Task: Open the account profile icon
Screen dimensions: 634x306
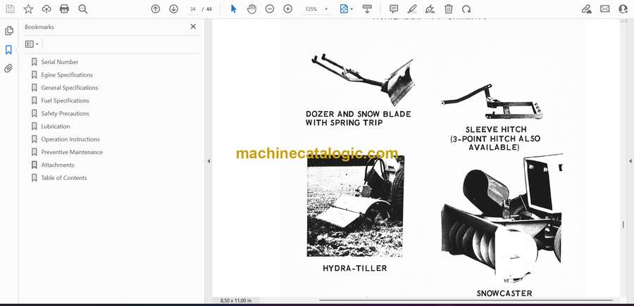Action: [623, 9]
